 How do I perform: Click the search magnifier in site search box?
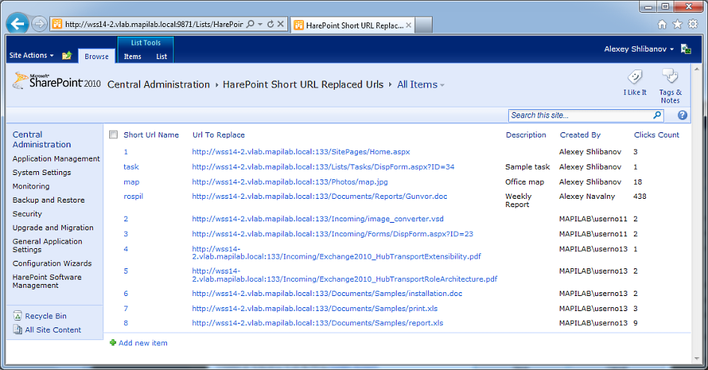click(657, 115)
